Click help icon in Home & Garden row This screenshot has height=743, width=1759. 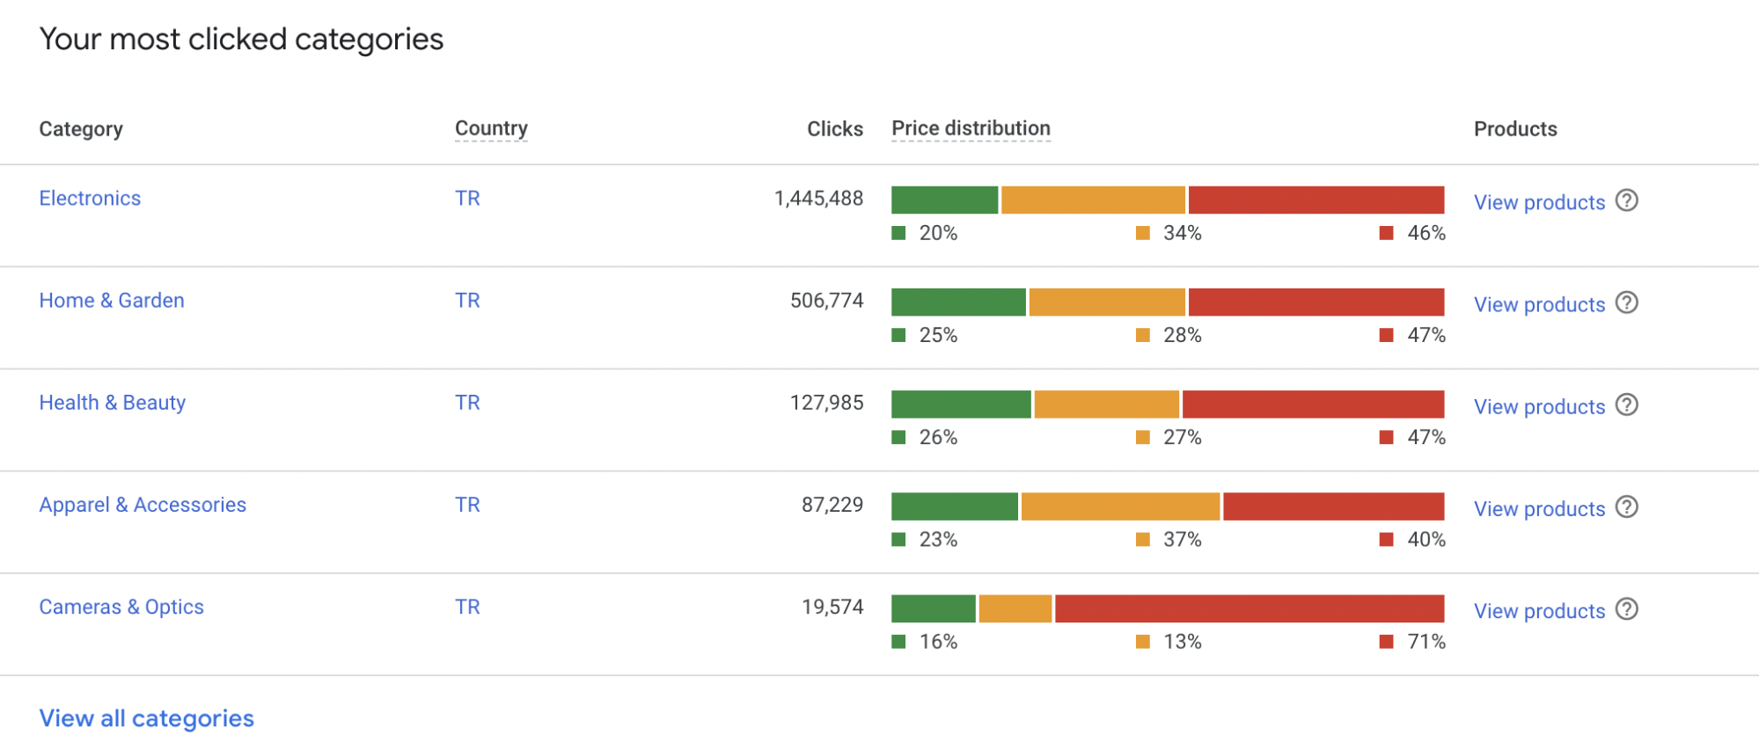[1627, 302]
